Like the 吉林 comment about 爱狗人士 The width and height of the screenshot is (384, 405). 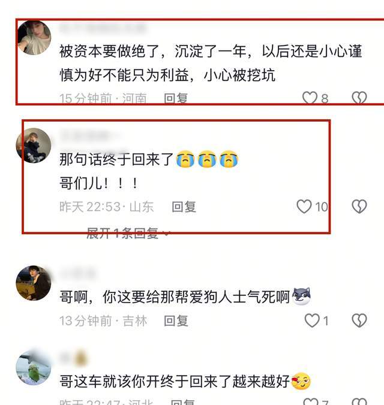click(x=312, y=321)
